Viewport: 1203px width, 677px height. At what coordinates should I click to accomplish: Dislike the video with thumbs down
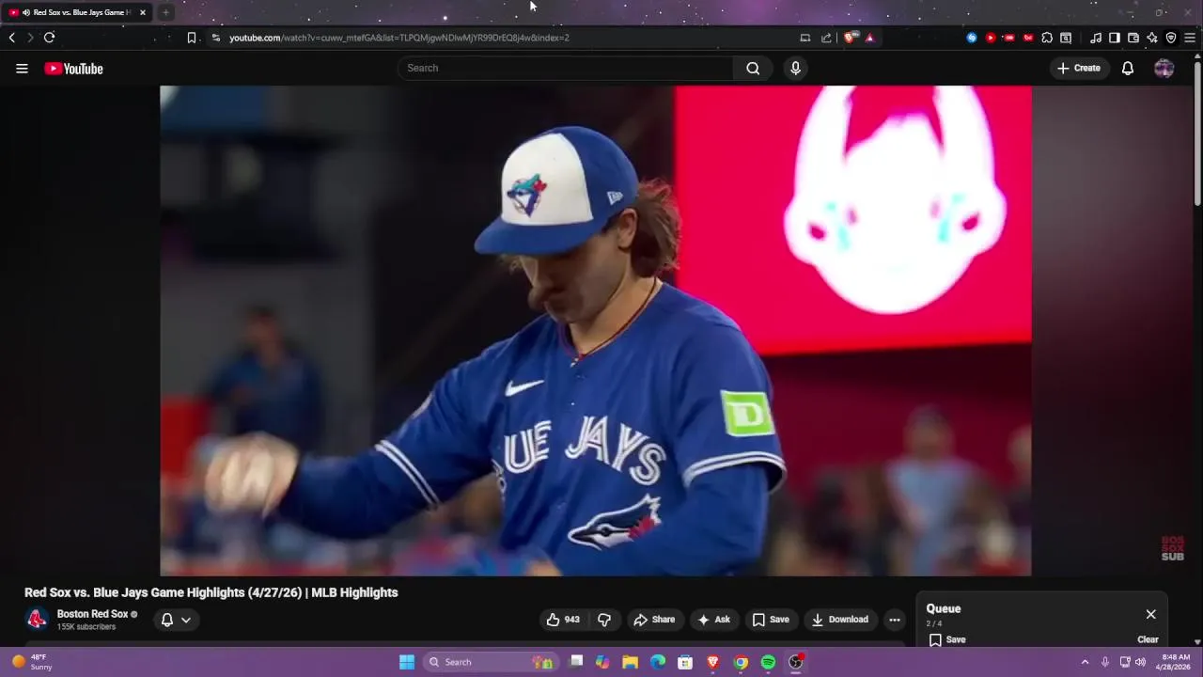pyautogui.click(x=604, y=619)
